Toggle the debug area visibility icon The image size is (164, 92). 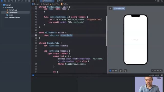(x=162, y=75)
